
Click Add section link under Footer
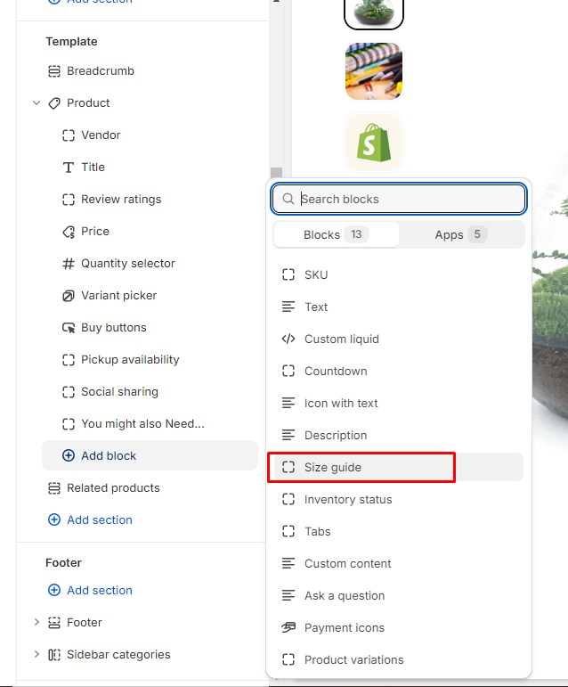coord(99,590)
